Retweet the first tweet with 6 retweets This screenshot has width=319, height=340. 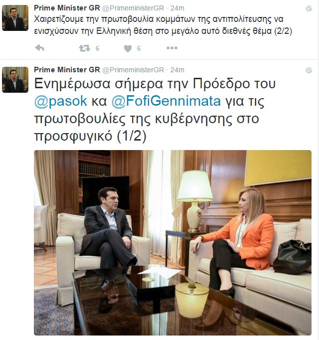[x=84, y=48]
